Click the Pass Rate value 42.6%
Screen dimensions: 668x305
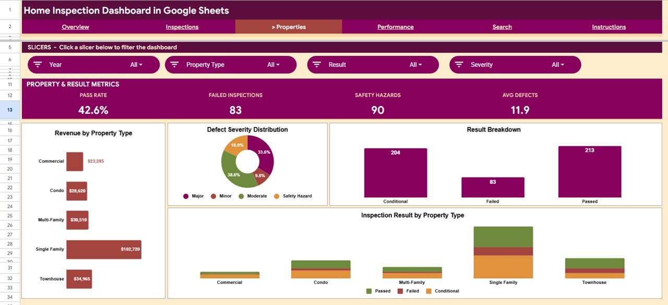(x=93, y=110)
